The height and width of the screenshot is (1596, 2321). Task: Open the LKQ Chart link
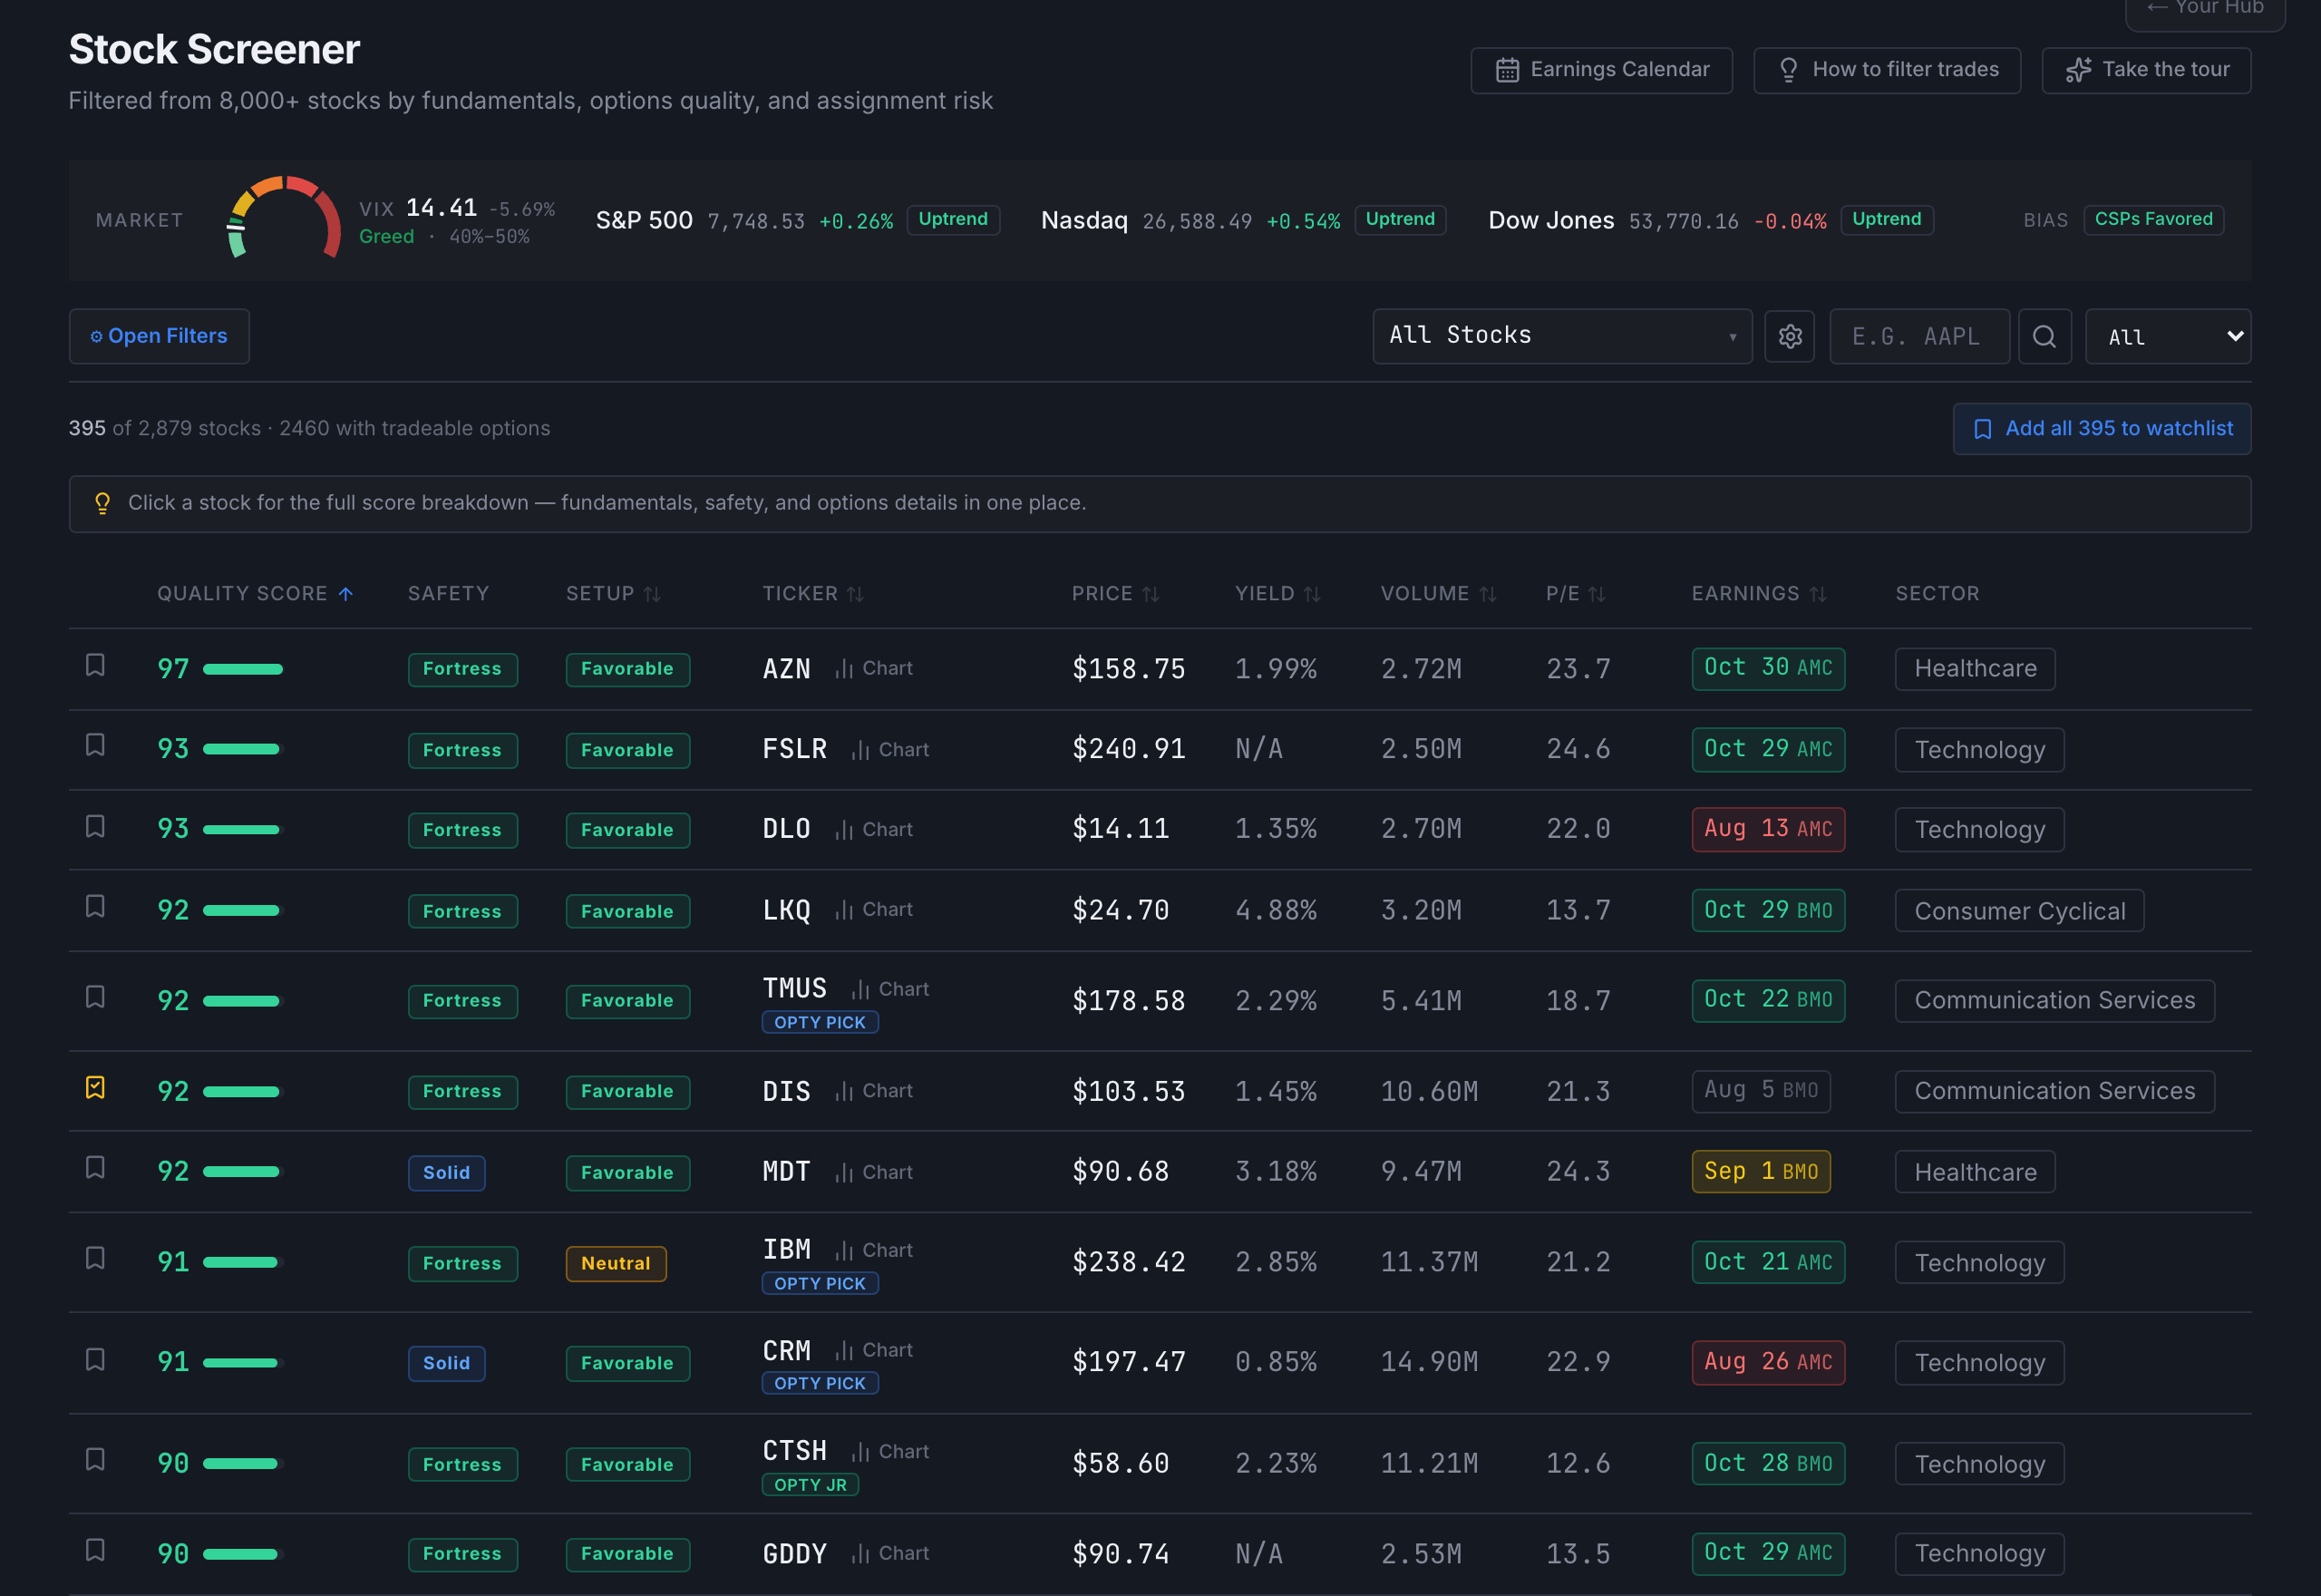[x=874, y=909]
